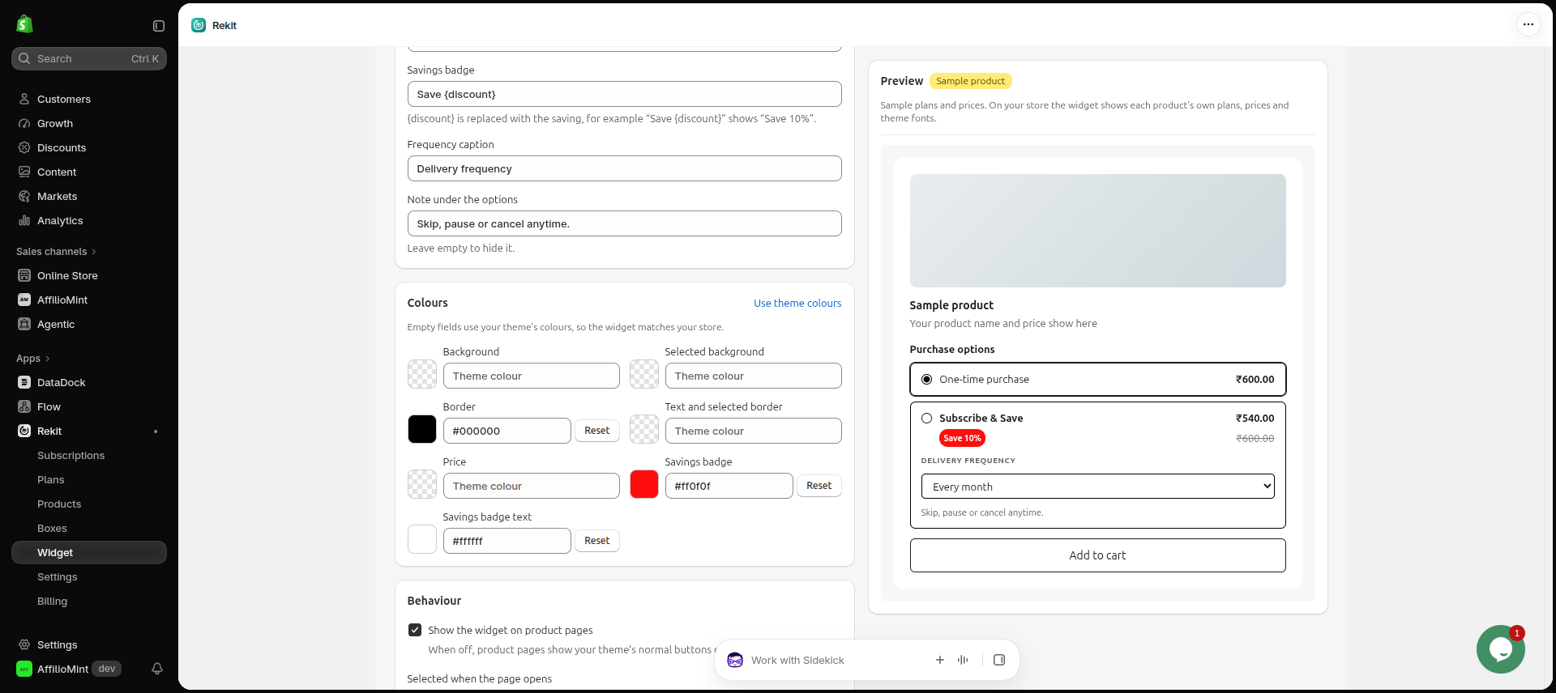Click the Note under the options field

(x=624, y=223)
